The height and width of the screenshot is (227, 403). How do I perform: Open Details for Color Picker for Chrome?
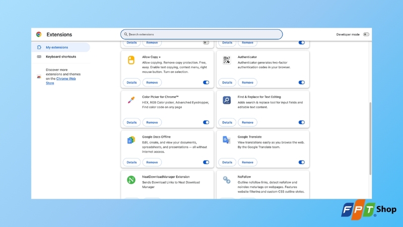pos(131,122)
